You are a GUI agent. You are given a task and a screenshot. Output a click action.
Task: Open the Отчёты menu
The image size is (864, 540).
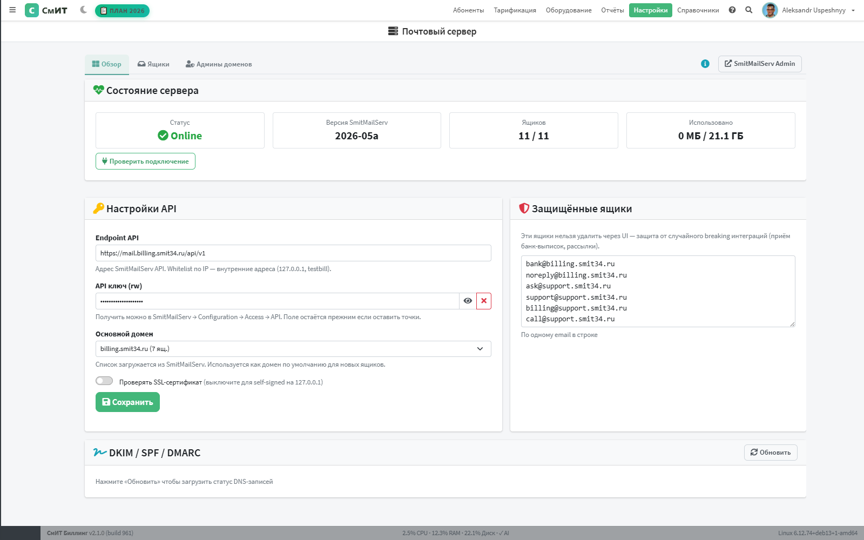coord(612,10)
